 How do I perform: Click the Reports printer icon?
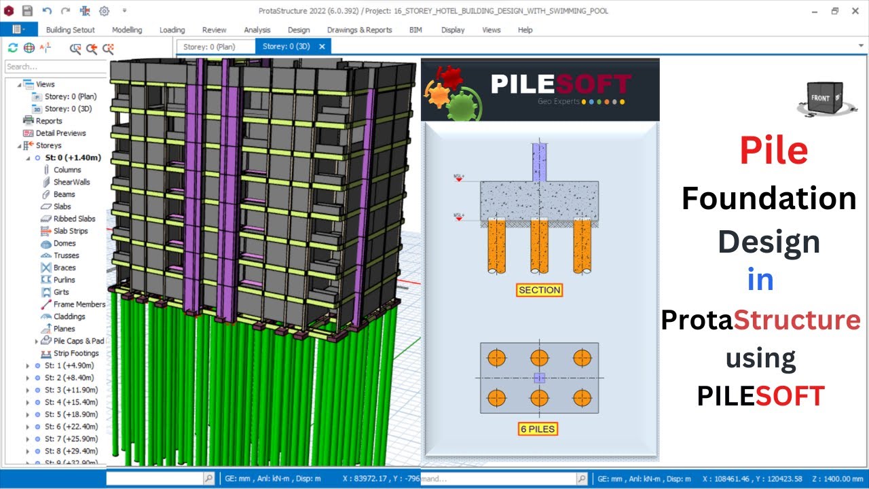pos(28,121)
